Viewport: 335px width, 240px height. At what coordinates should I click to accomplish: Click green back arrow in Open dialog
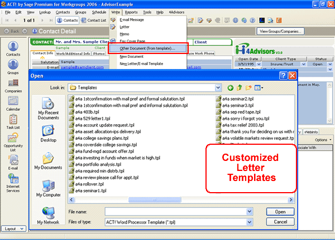coord(230,88)
